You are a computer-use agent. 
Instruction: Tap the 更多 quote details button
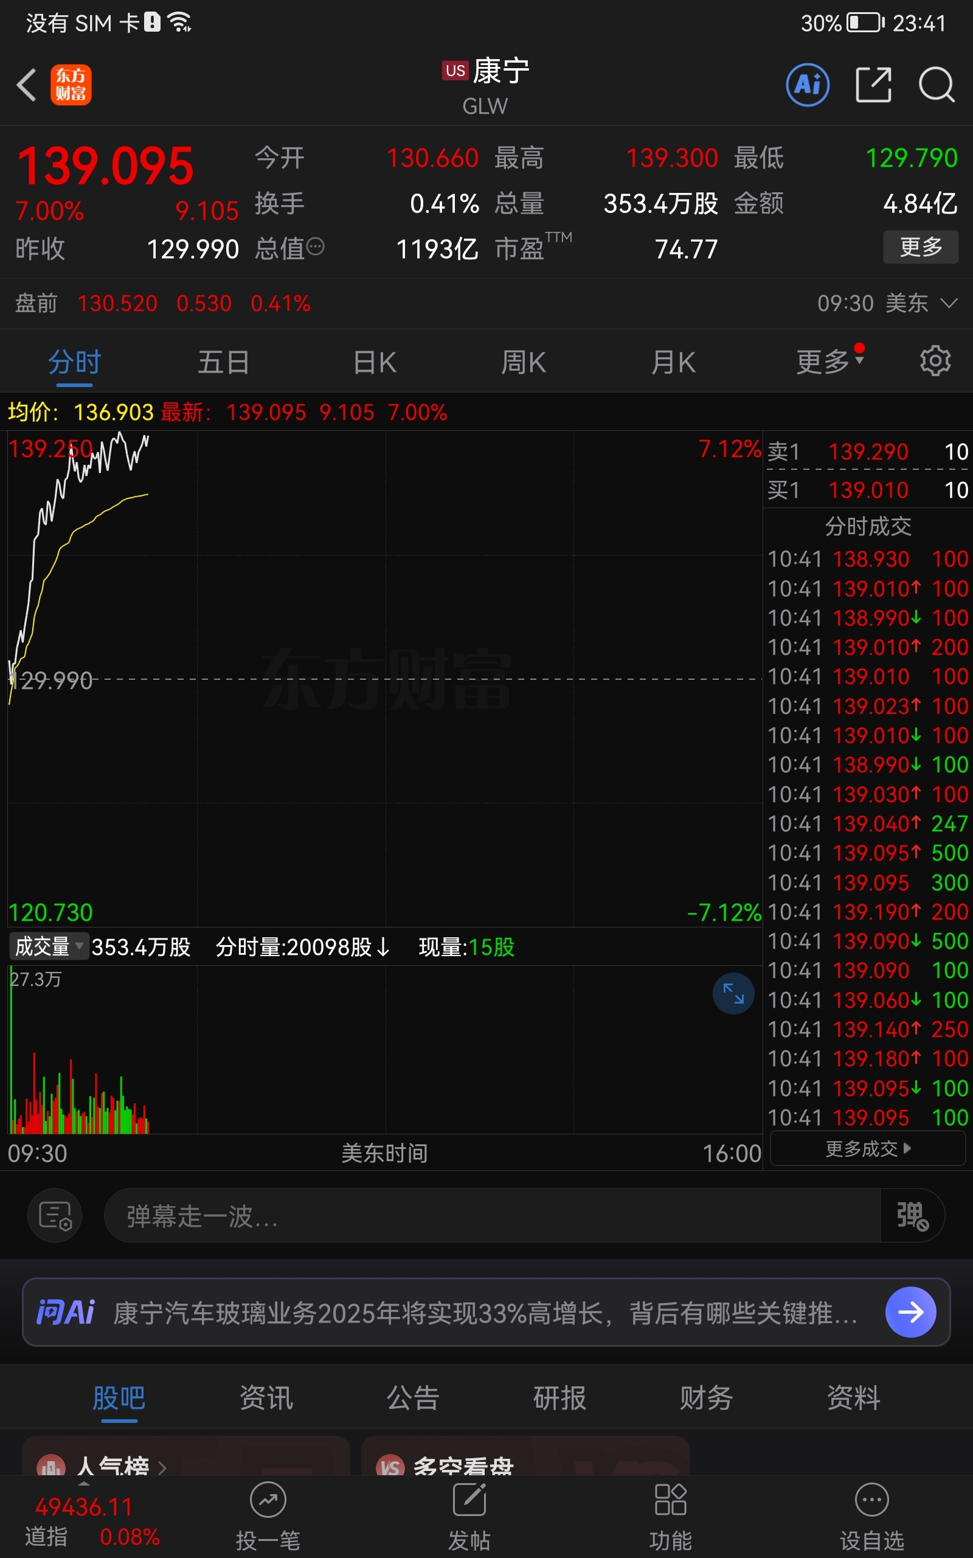point(921,246)
